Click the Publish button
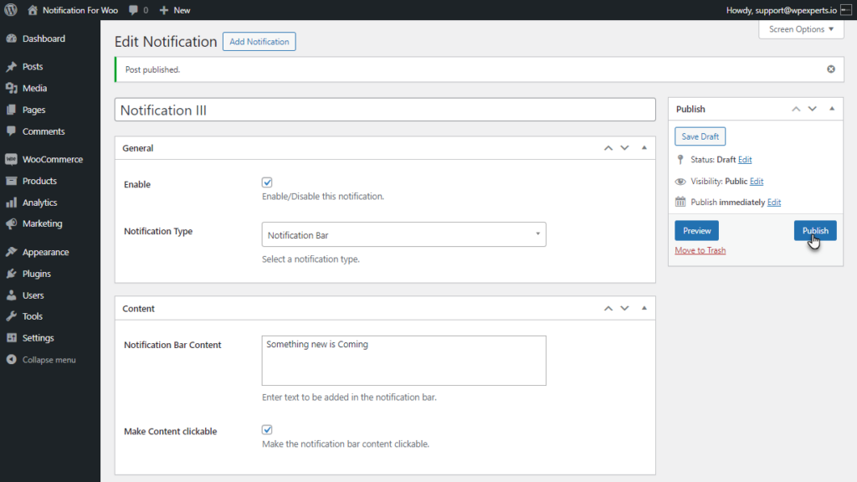 coord(815,231)
